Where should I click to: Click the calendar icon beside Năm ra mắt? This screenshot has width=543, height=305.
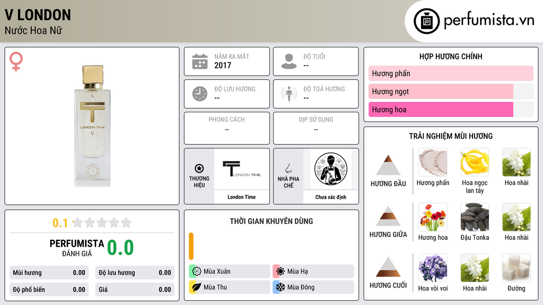tap(200, 61)
